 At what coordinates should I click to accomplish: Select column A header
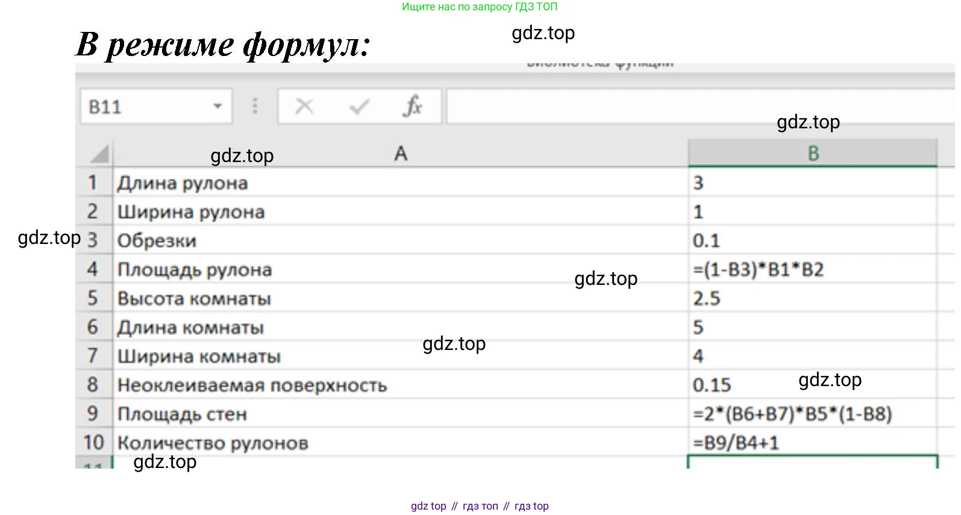[x=401, y=154]
